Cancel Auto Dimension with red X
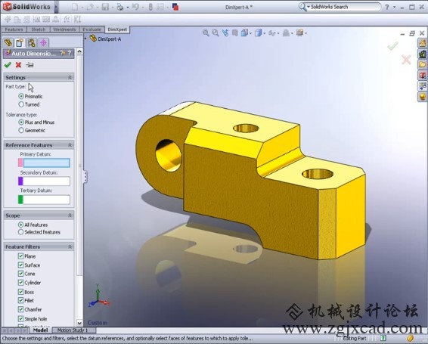428x344 pixels. [18, 65]
